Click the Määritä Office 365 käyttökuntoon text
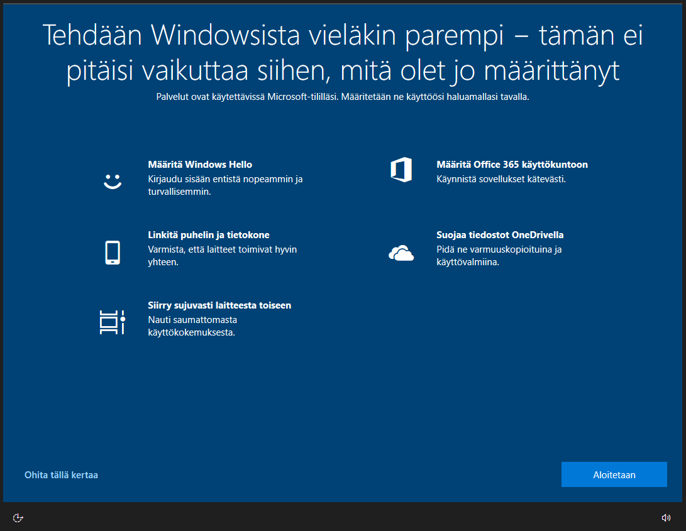Image resolution: width=686 pixels, height=531 pixels. pyautogui.click(x=512, y=164)
